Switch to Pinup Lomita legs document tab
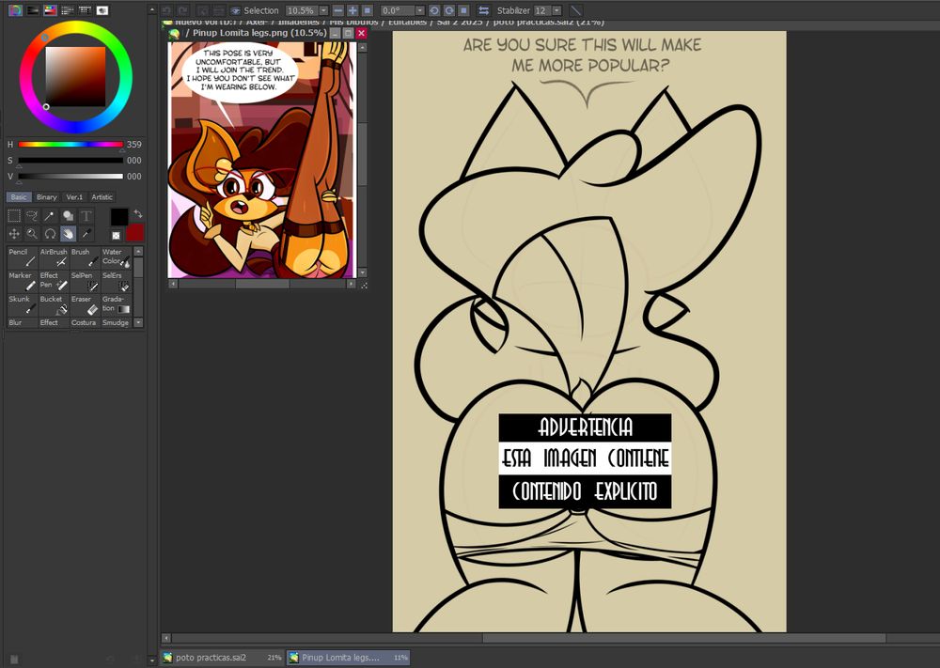This screenshot has width=940, height=668. (x=348, y=658)
